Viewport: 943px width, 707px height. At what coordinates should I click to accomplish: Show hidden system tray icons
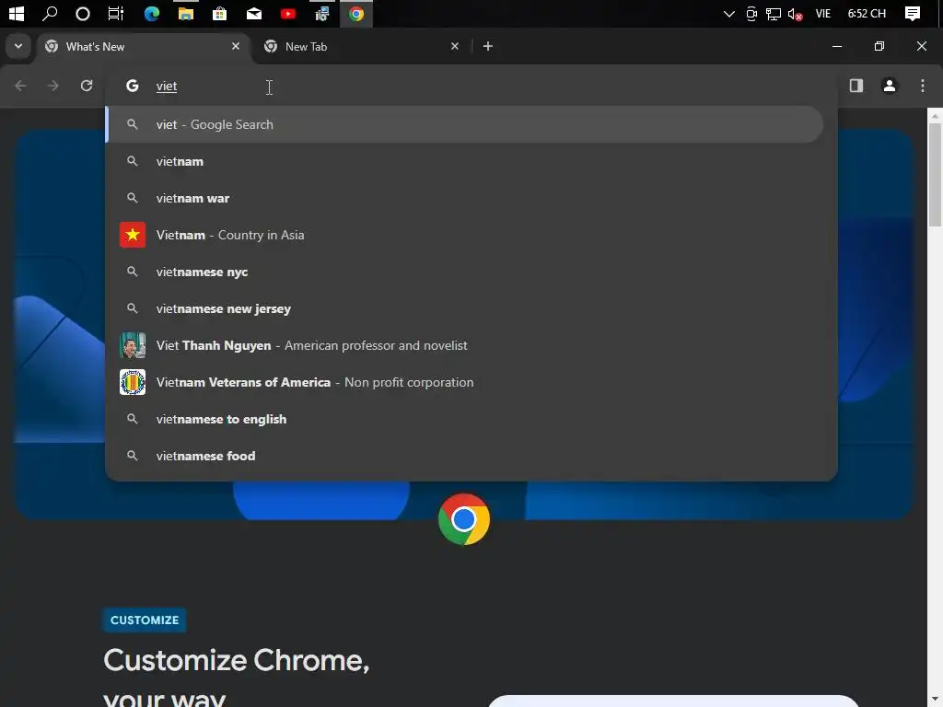click(x=729, y=13)
